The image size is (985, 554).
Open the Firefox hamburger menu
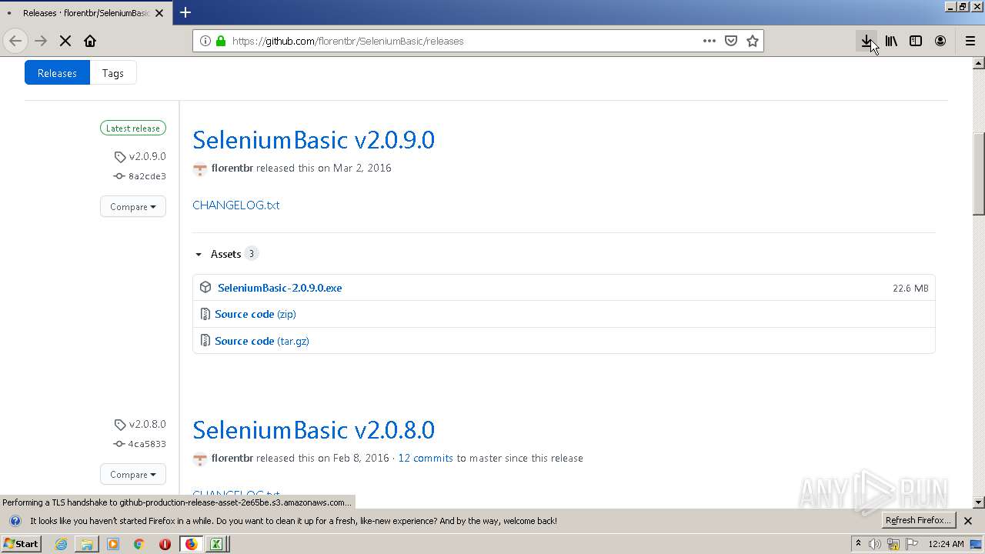coord(970,41)
